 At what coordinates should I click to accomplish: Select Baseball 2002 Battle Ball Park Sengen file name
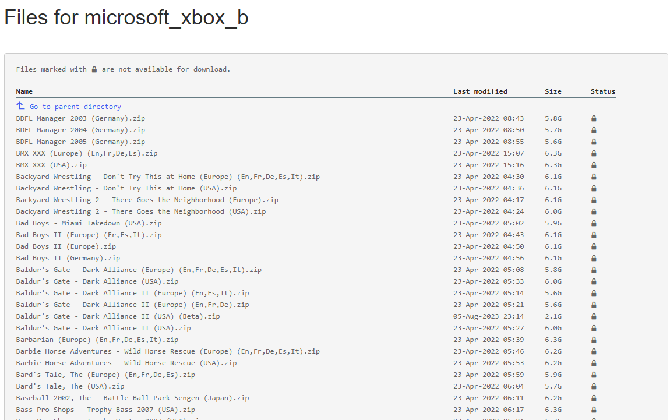coord(133,398)
